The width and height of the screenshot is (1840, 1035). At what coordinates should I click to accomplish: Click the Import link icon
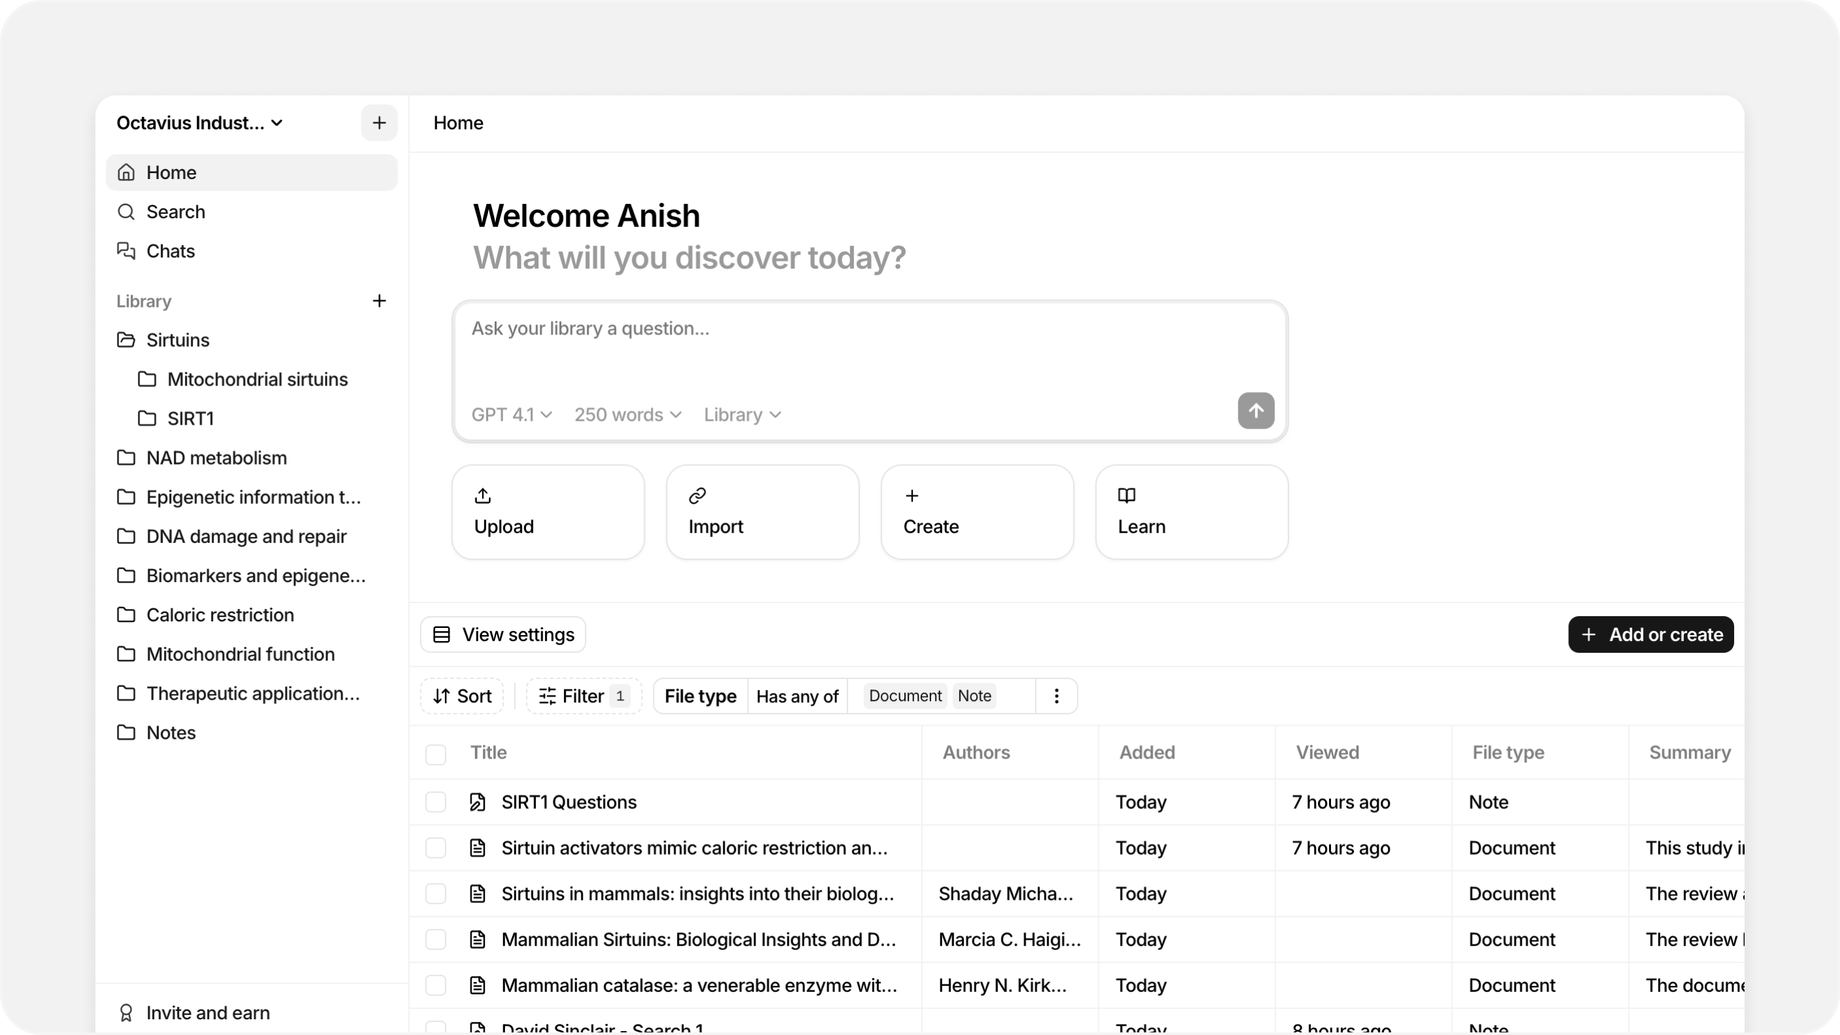coord(697,495)
